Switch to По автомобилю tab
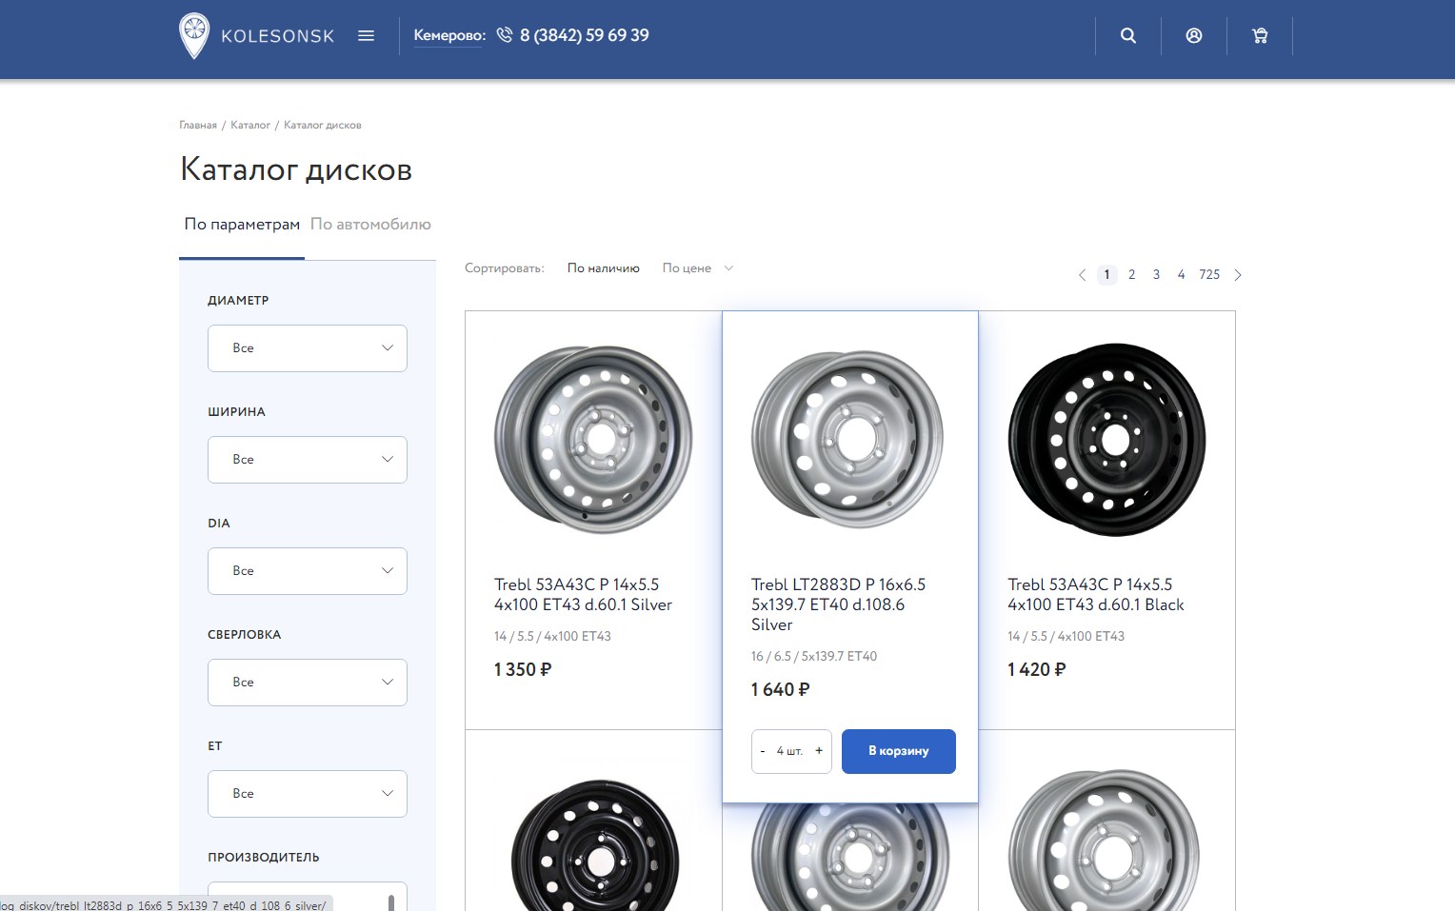The height and width of the screenshot is (911, 1455). tap(370, 225)
